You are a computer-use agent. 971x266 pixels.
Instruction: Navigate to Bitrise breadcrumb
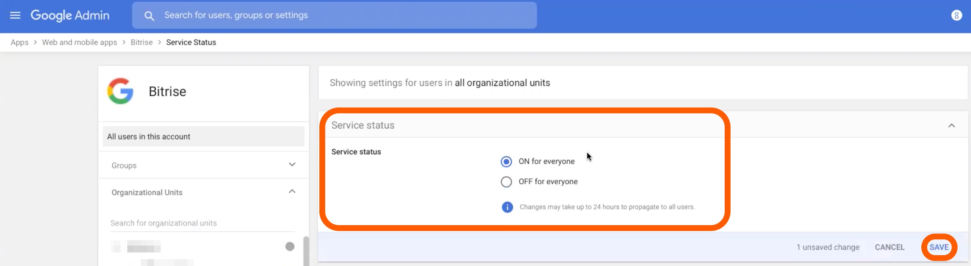click(142, 43)
